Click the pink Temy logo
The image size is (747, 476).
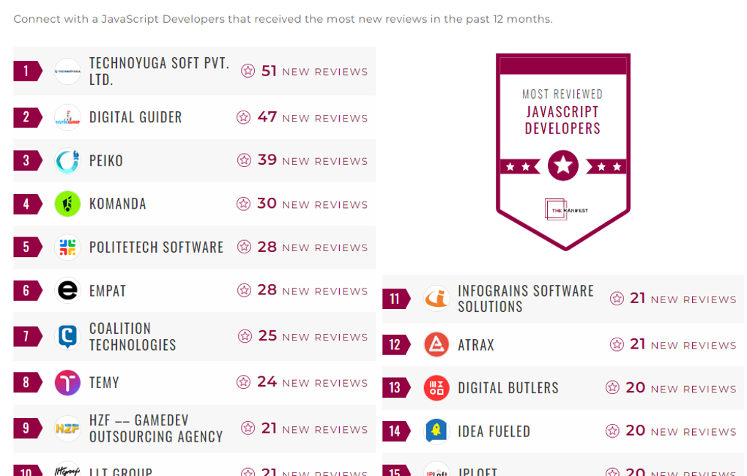coord(67,382)
